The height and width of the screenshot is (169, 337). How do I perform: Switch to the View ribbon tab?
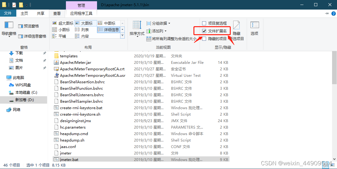pyautogui.click(x=57, y=13)
